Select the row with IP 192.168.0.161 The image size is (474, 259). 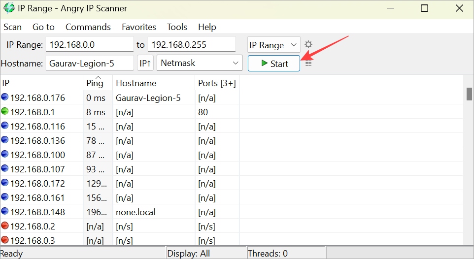click(x=232, y=197)
